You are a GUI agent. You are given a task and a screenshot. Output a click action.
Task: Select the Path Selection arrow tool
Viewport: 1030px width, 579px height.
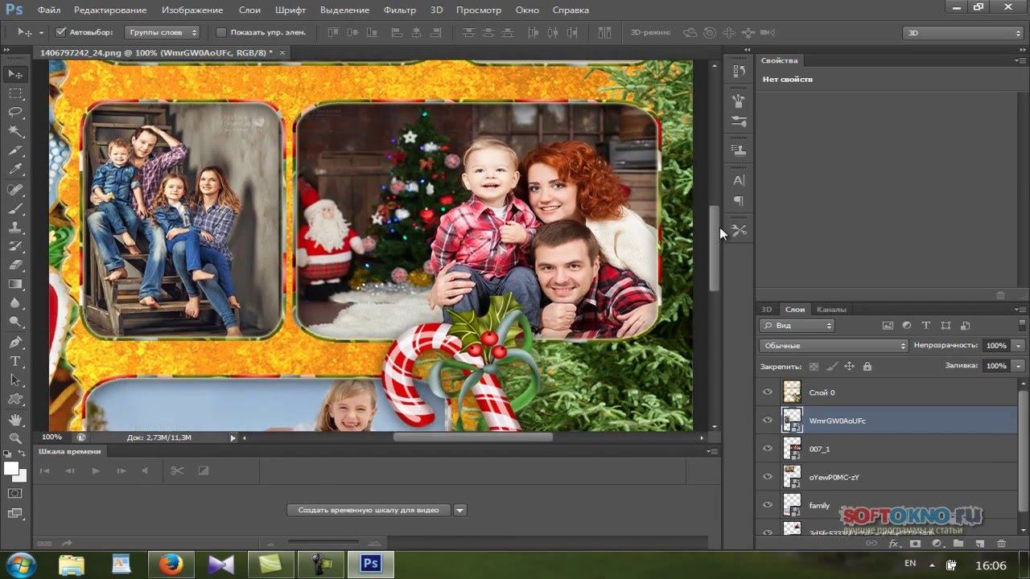coord(15,380)
